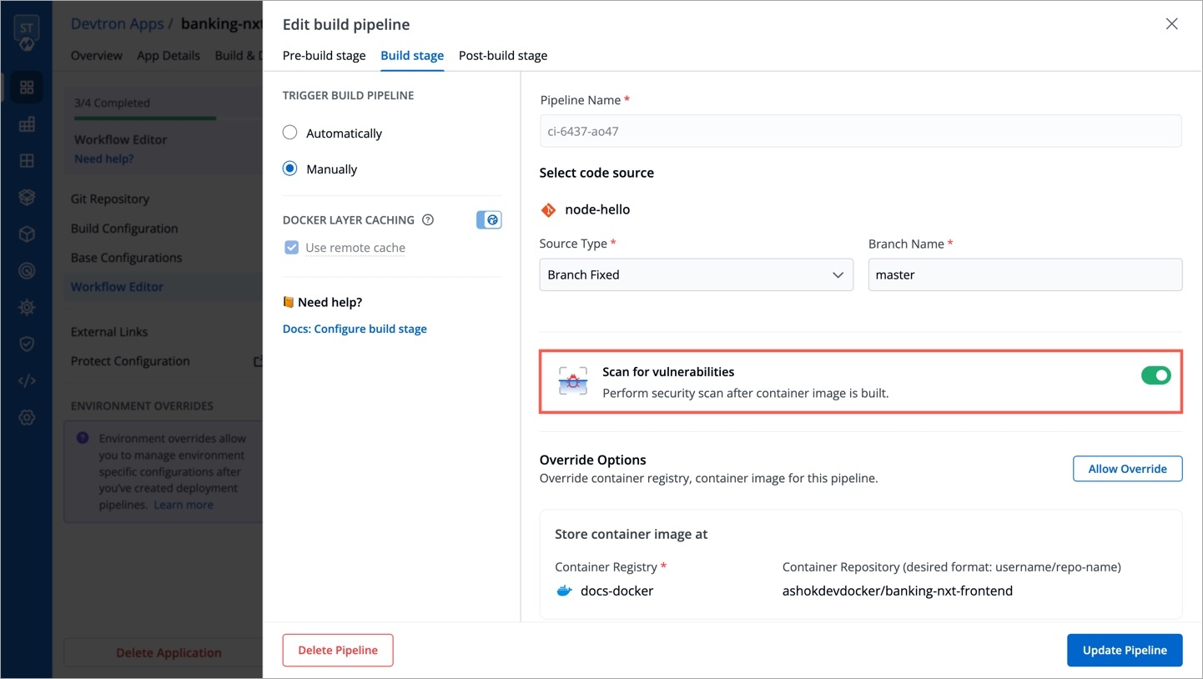Open the Build & Deploy tab behind the dialog
Screen dimensions: 1203x679
pyautogui.click(x=239, y=56)
